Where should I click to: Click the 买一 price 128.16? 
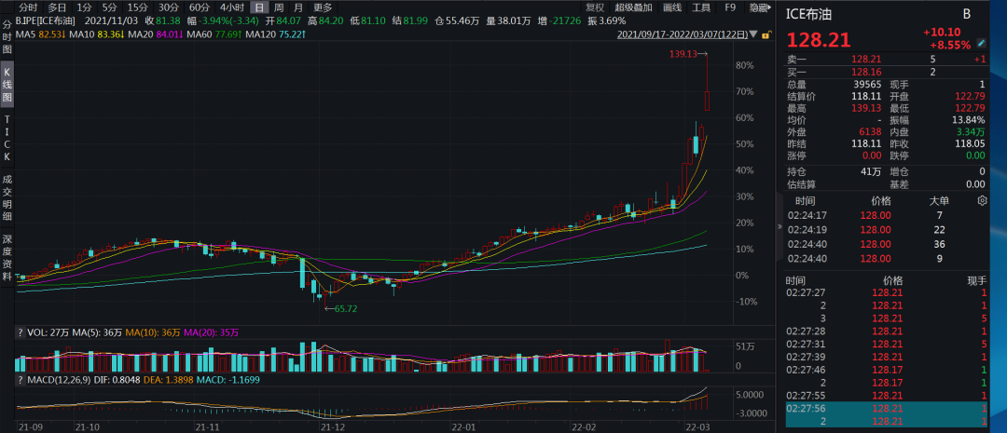point(865,72)
